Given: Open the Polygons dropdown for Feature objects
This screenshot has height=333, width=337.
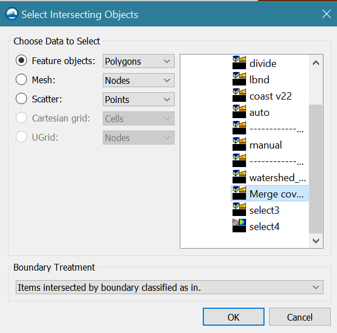Looking at the screenshot, I should [139, 61].
